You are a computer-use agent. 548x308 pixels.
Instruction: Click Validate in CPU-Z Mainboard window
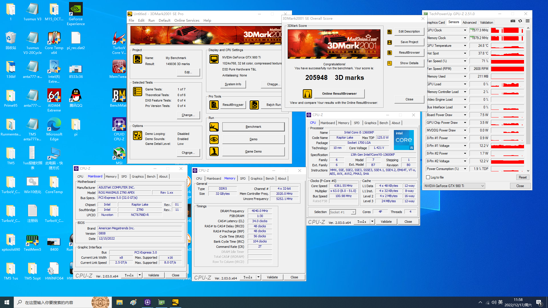coord(154,275)
